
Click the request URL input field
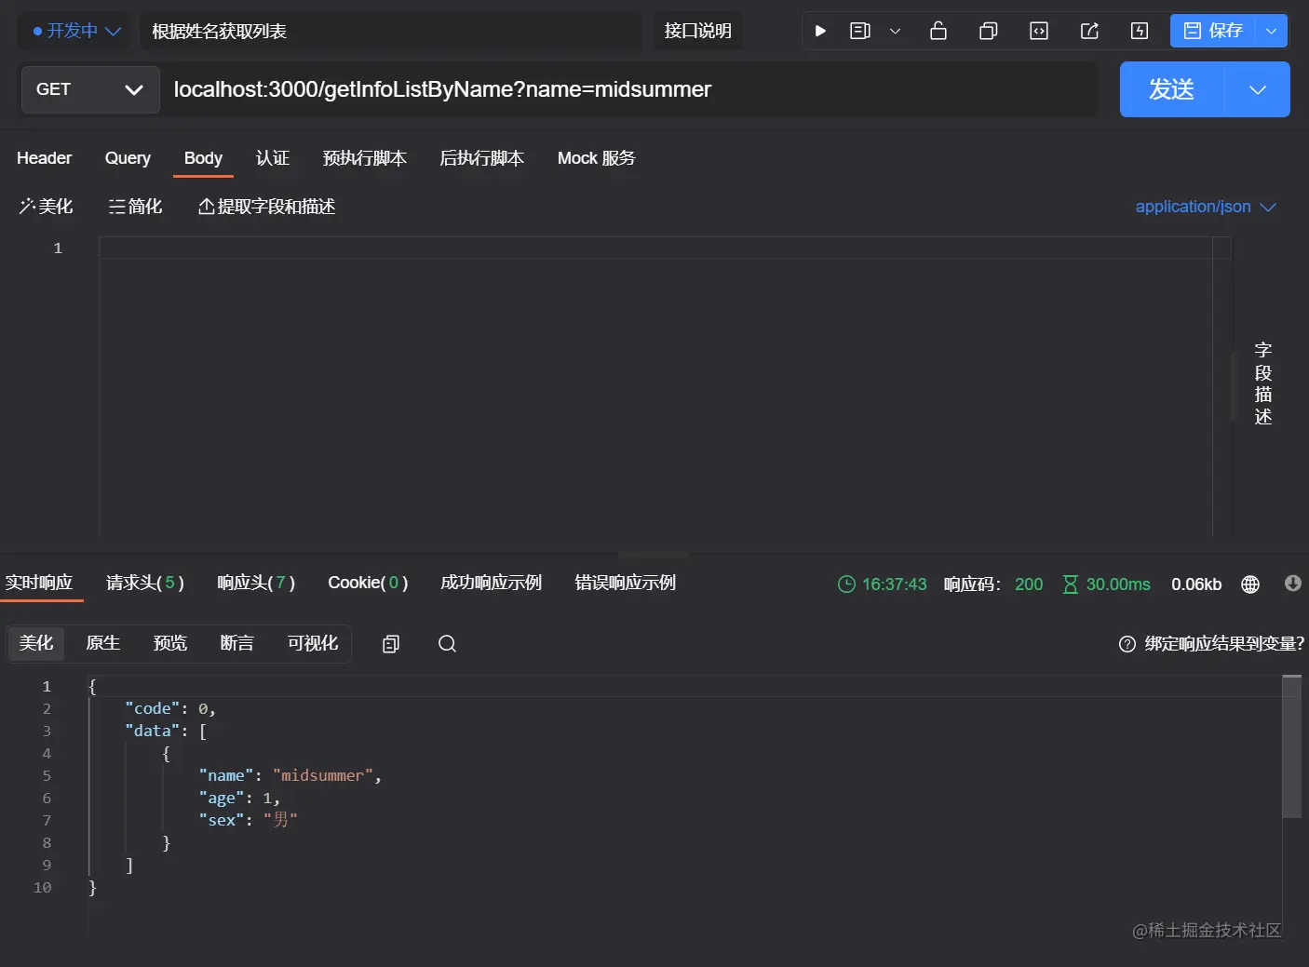pyautogui.click(x=629, y=89)
